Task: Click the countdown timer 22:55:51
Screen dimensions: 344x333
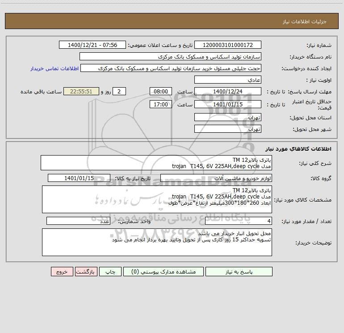Action: [x=81, y=91]
